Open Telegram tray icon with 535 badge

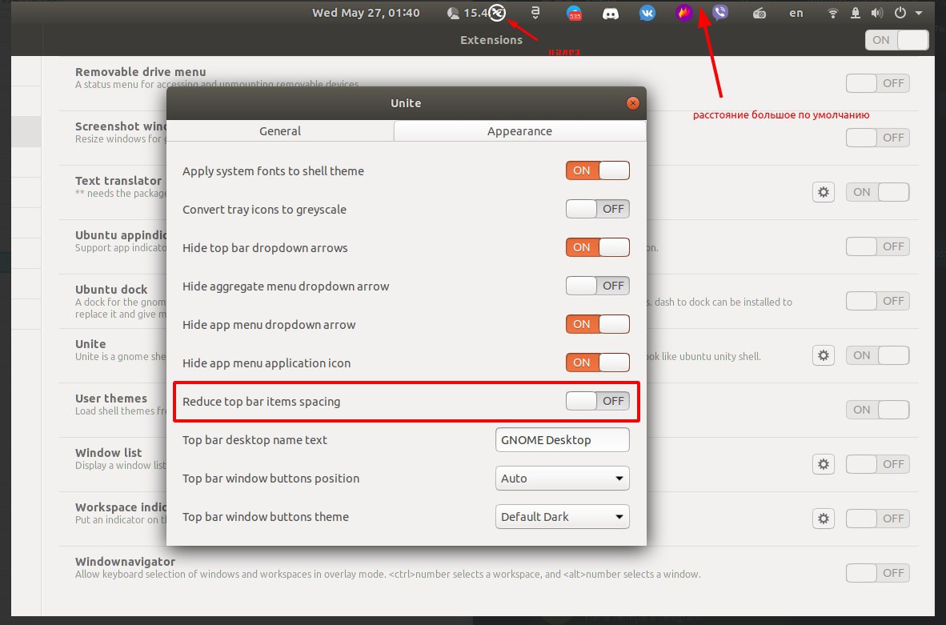[575, 13]
